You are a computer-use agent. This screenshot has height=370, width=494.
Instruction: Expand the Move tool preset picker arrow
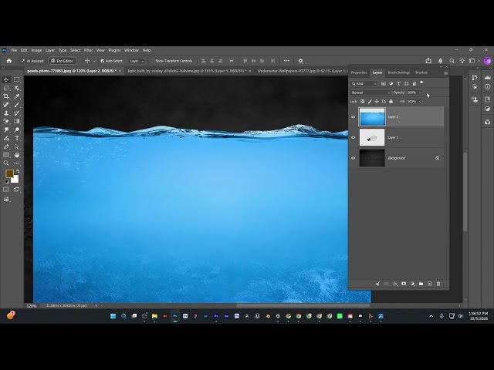point(94,61)
